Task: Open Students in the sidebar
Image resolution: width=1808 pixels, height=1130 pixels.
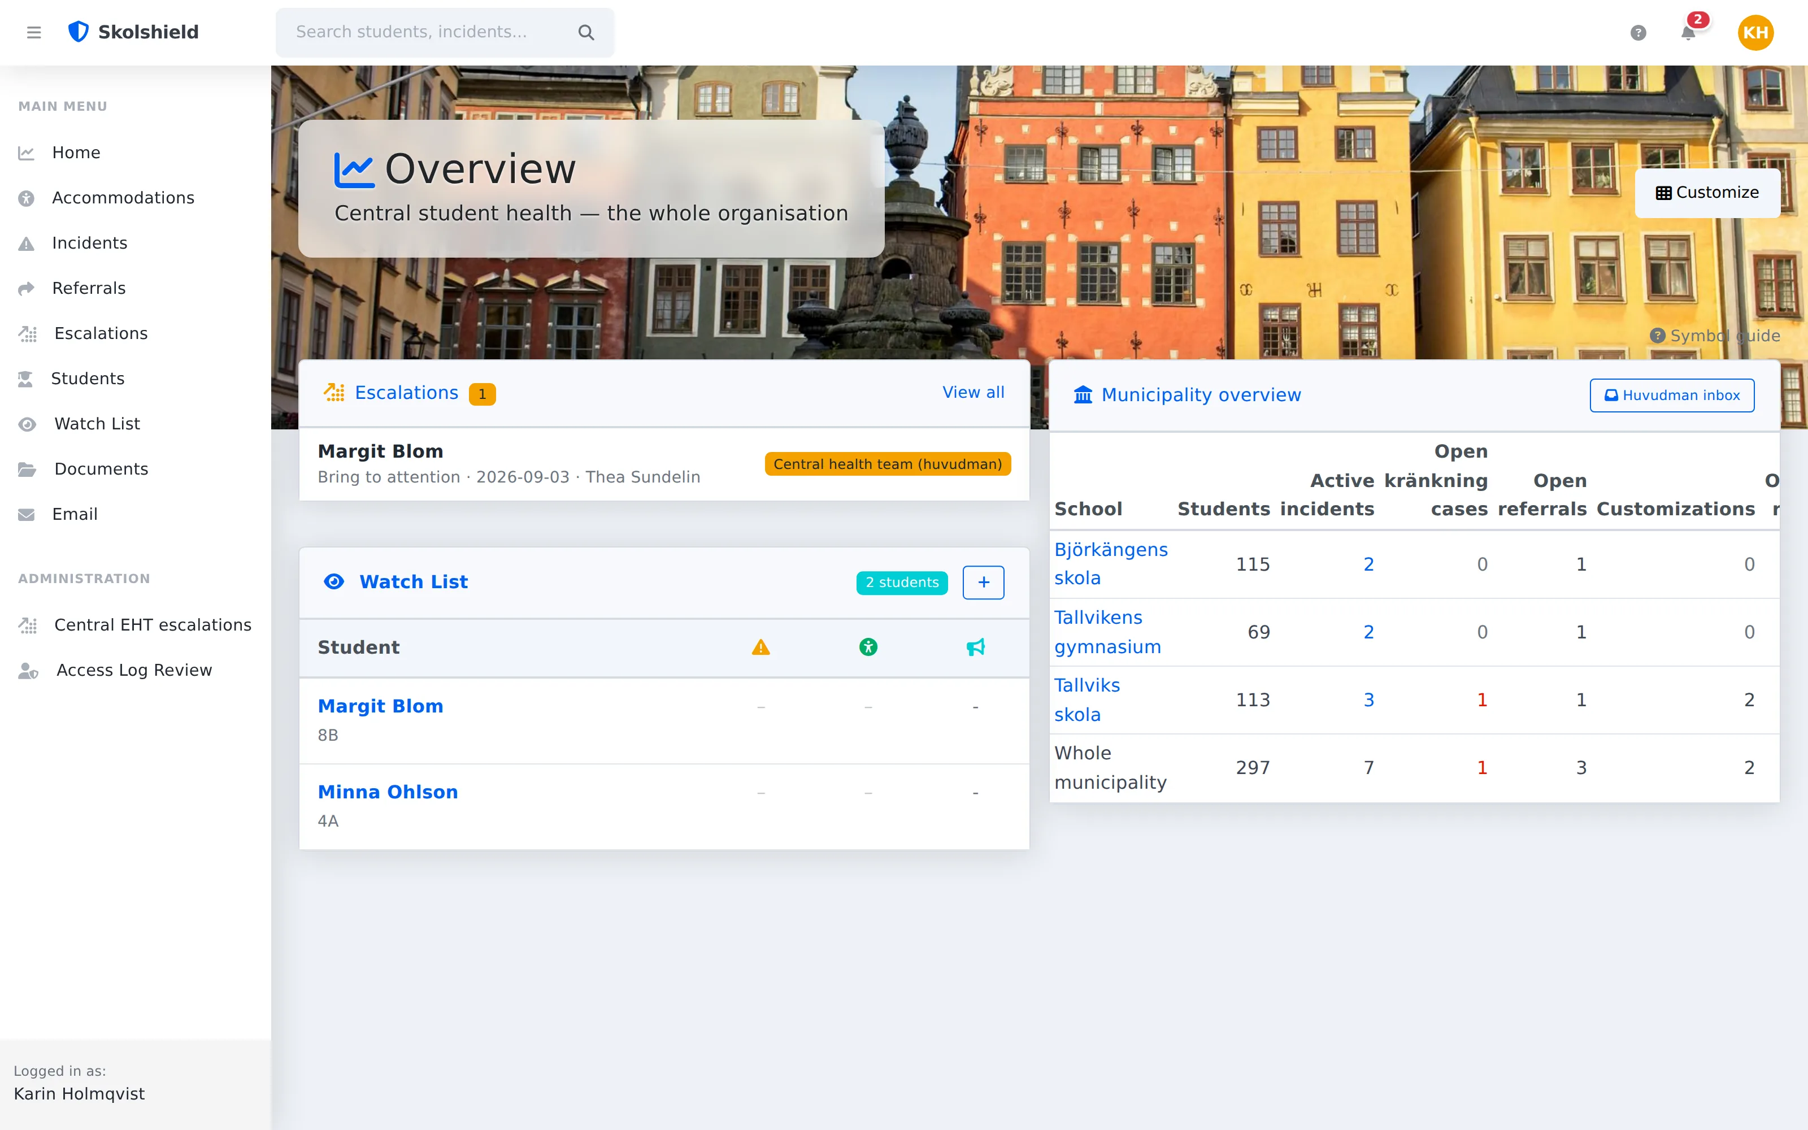Action: (x=135, y=379)
